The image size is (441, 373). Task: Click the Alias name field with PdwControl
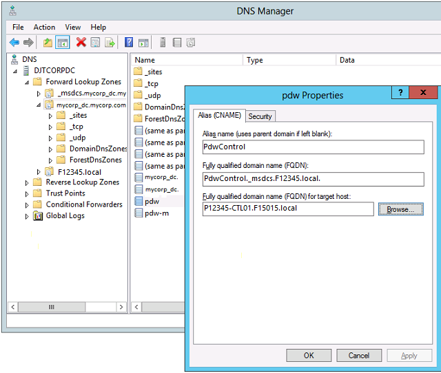click(x=313, y=147)
